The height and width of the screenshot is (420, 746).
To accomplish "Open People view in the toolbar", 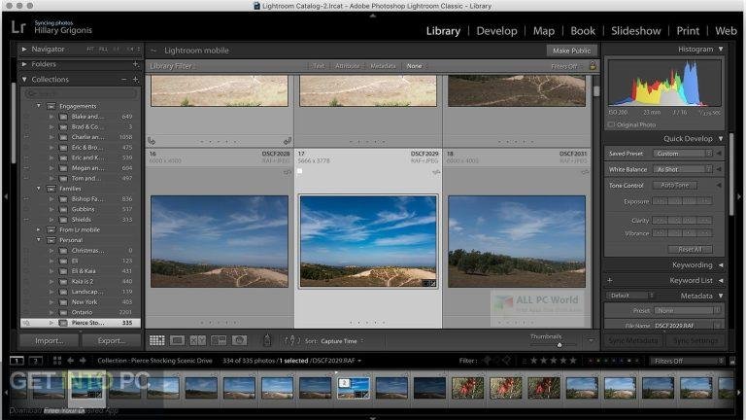I will [x=239, y=340].
